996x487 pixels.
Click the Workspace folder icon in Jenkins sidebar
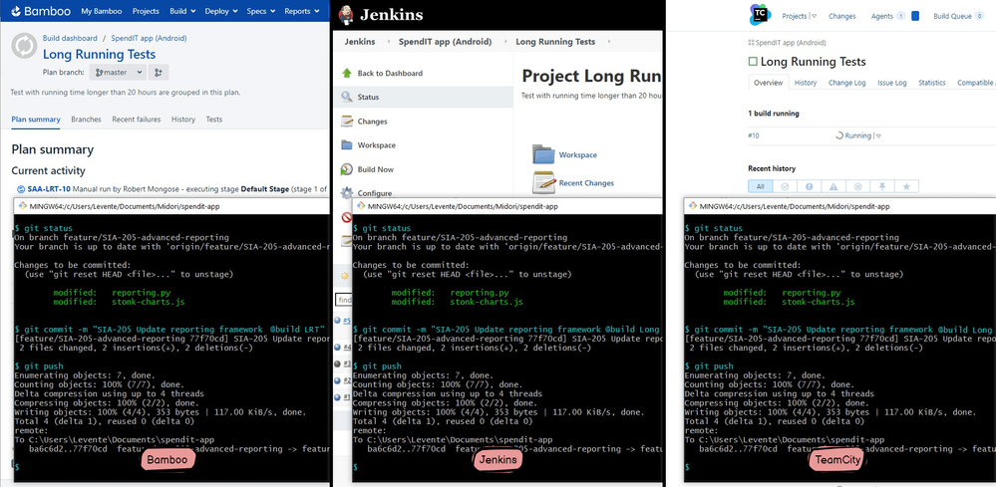tap(347, 145)
